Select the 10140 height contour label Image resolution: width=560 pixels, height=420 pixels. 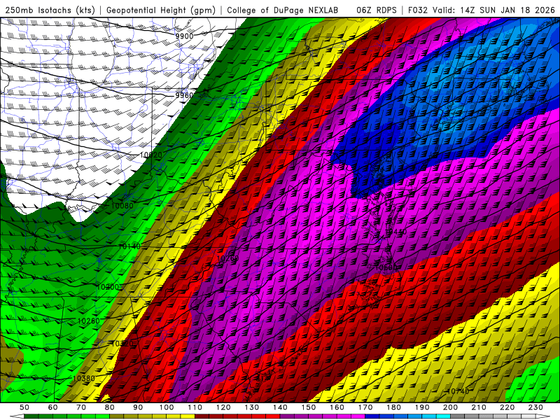[x=129, y=246]
